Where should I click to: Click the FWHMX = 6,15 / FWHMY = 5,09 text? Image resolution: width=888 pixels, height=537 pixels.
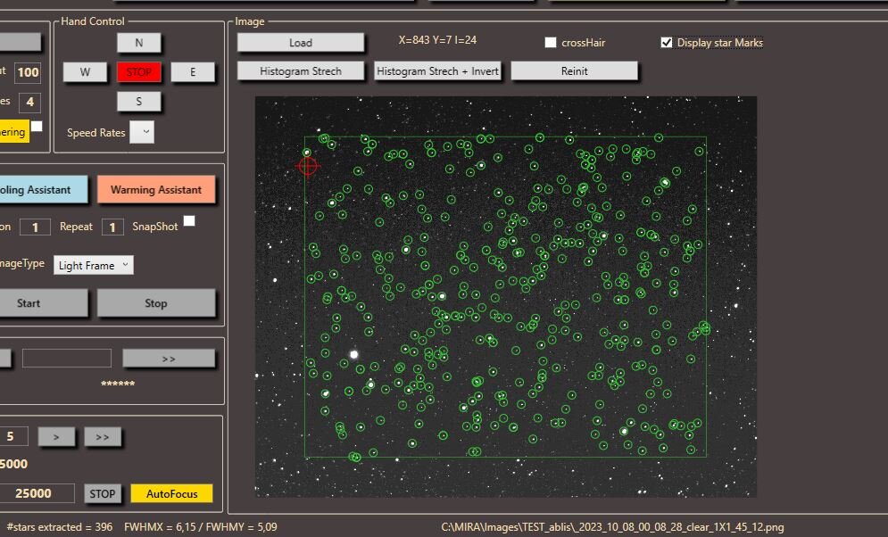click(201, 527)
